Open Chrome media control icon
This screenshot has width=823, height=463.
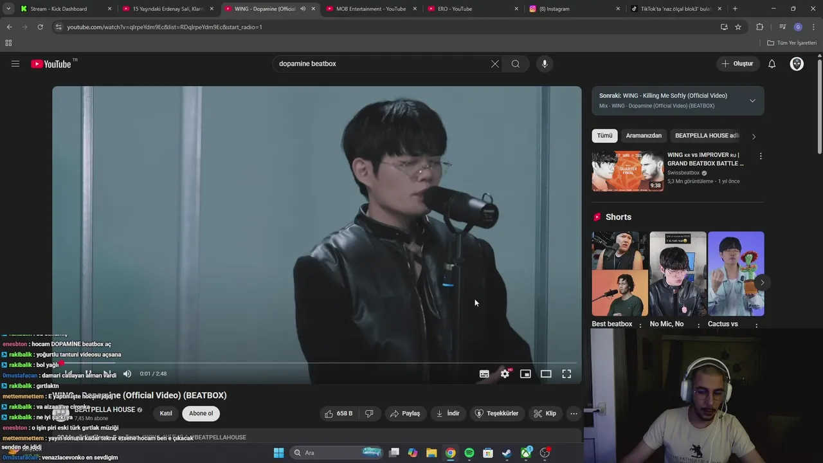[x=782, y=27]
